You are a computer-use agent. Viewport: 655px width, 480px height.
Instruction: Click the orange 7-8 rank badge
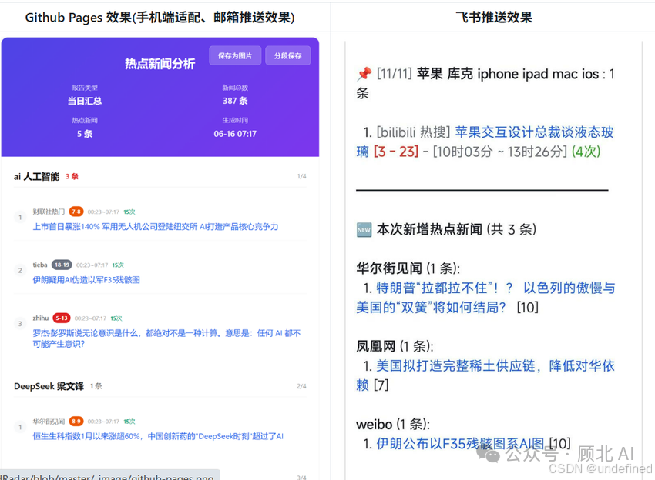[76, 212]
